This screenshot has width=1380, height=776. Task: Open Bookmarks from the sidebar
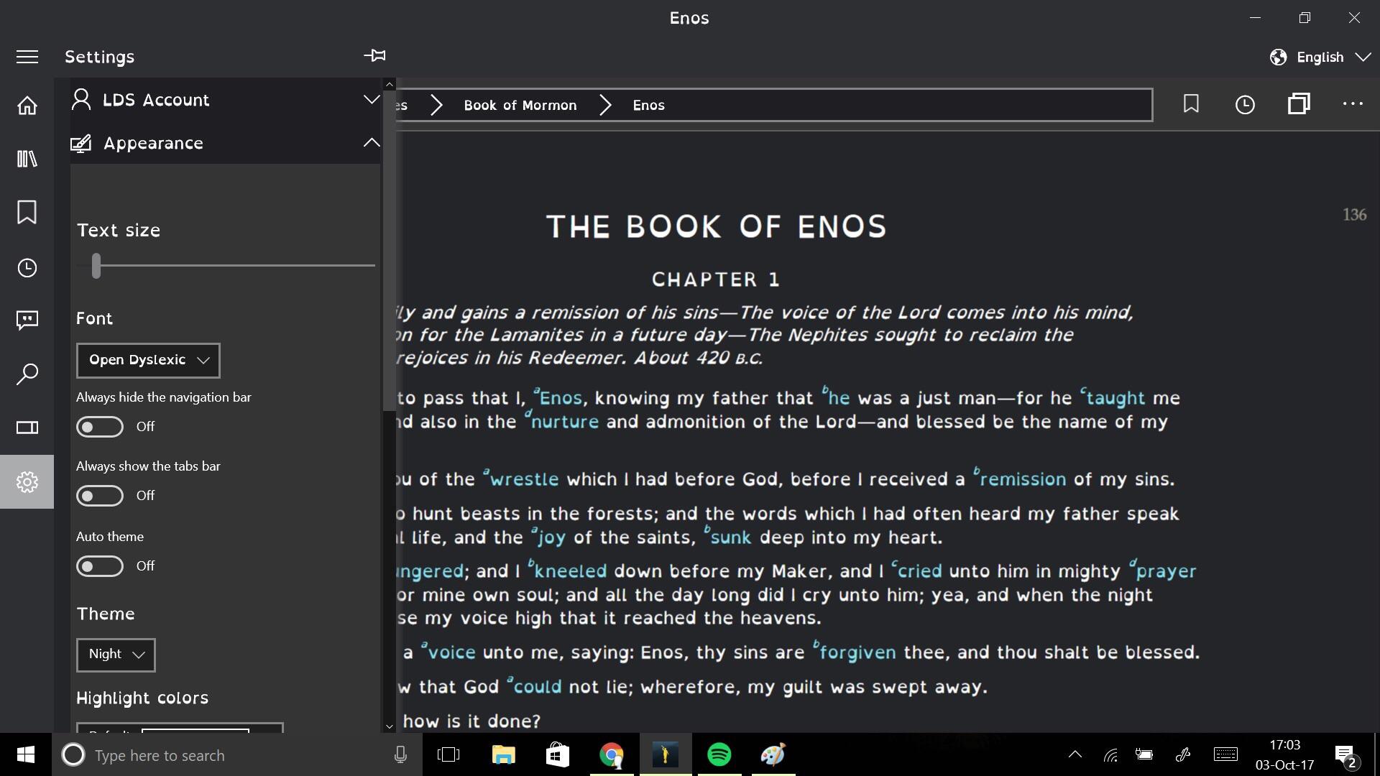27,213
